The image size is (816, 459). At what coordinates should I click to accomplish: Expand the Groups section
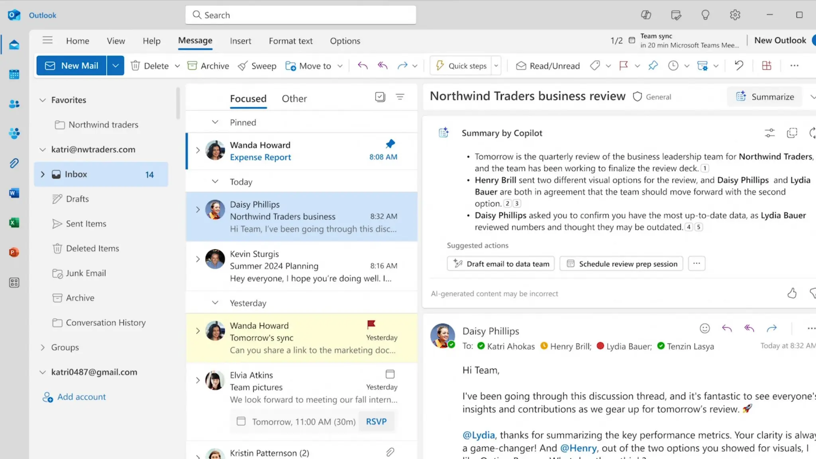click(43, 347)
